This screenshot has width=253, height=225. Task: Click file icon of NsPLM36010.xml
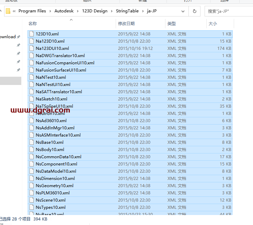(x=32, y=193)
